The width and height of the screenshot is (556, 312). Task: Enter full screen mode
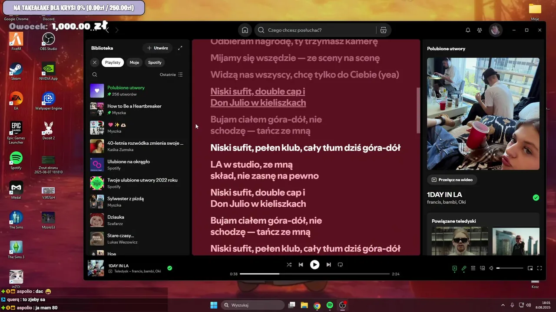point(539,268)
